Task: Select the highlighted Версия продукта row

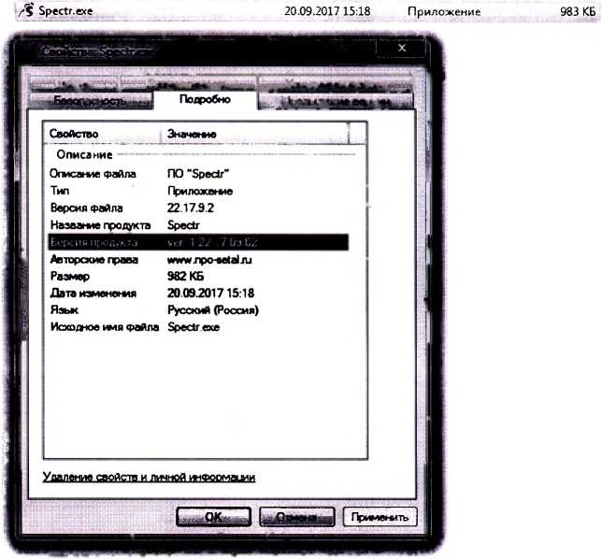Action: (x=198, y=242)
